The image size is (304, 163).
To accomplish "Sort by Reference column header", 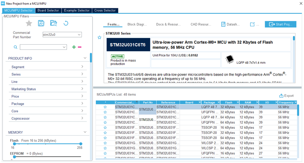I will (168, 102).
